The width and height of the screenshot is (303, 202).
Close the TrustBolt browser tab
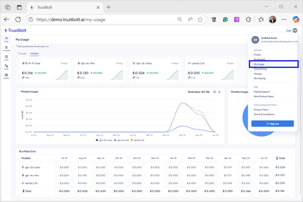point(98,7)
